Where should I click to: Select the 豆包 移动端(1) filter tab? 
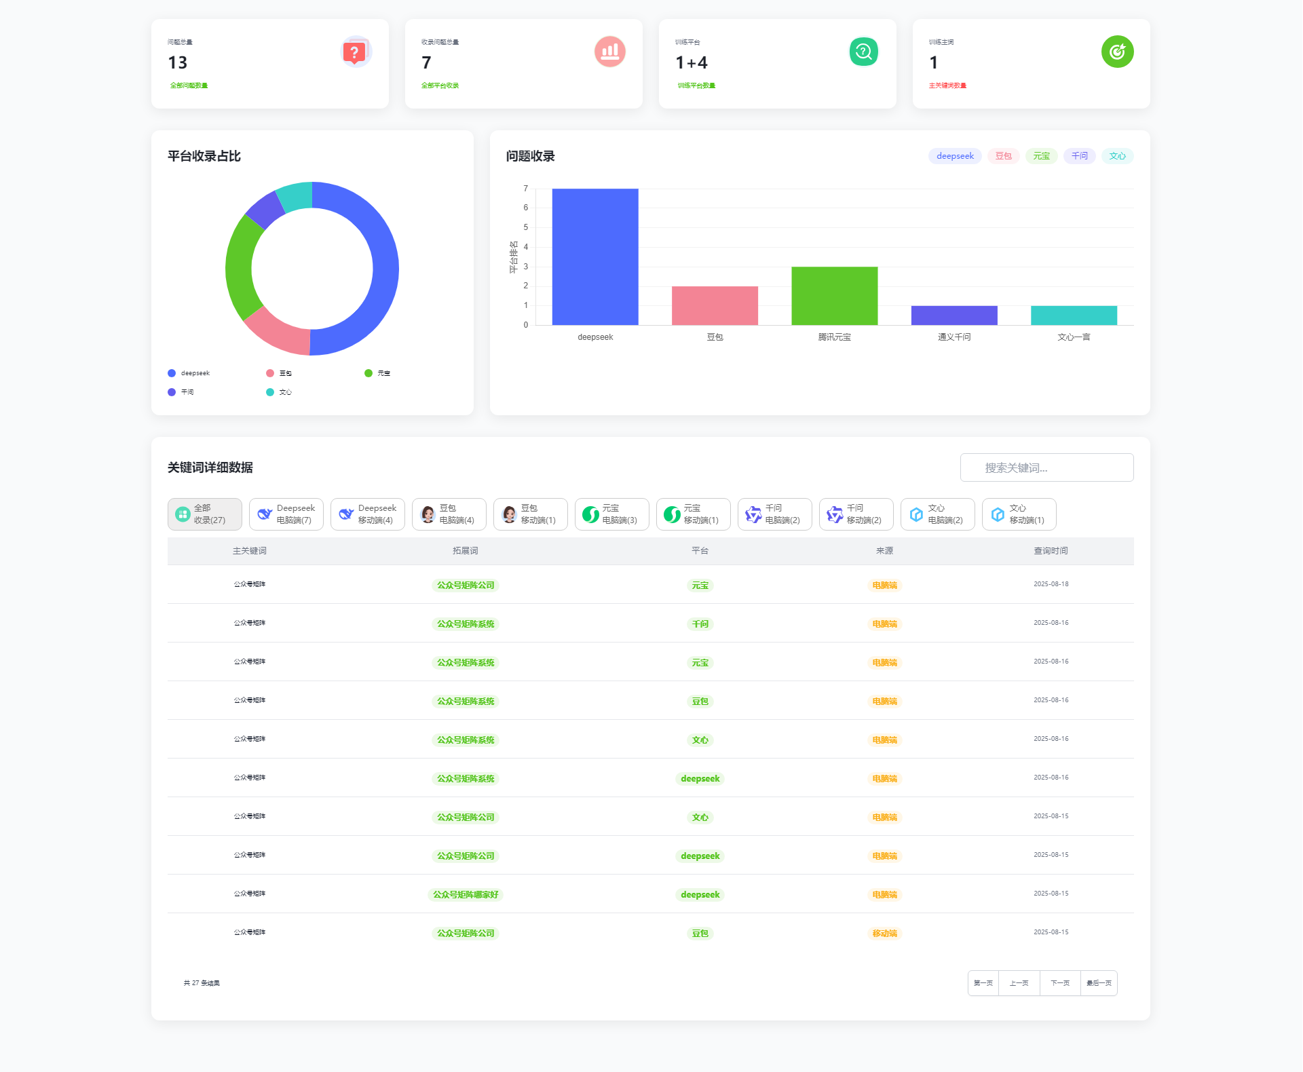click(x=531, y=514)
